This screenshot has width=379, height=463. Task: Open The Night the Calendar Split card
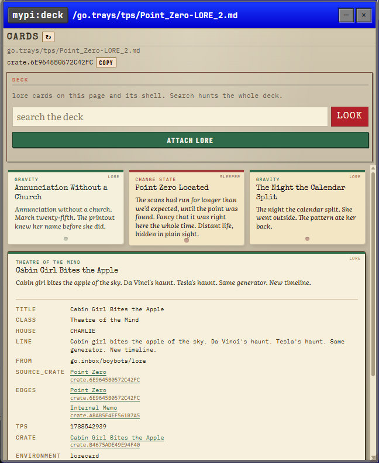(x=308, y=207)
